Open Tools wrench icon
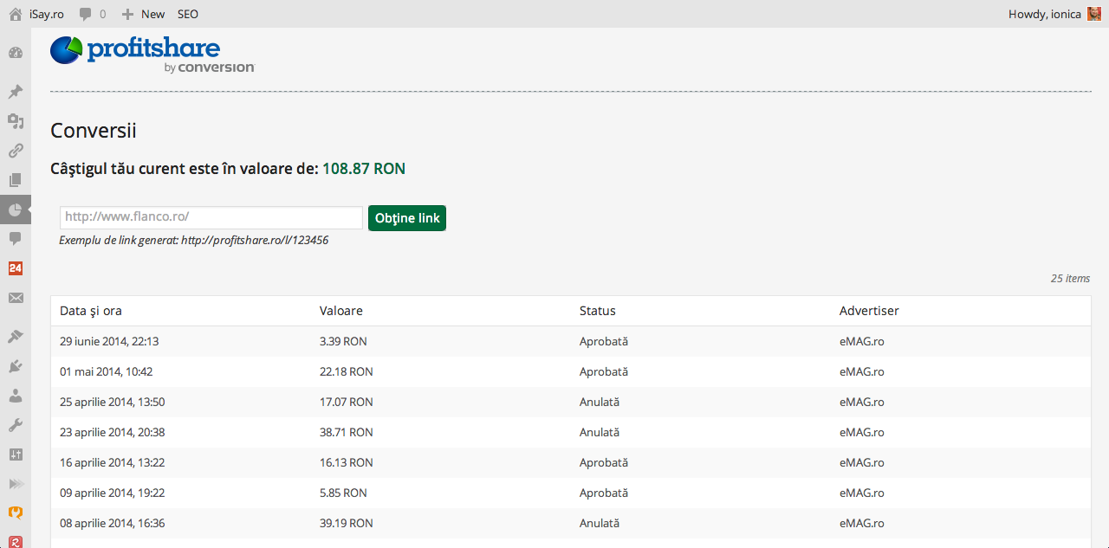The image size is (1109, 548). (x=16, y=425)
